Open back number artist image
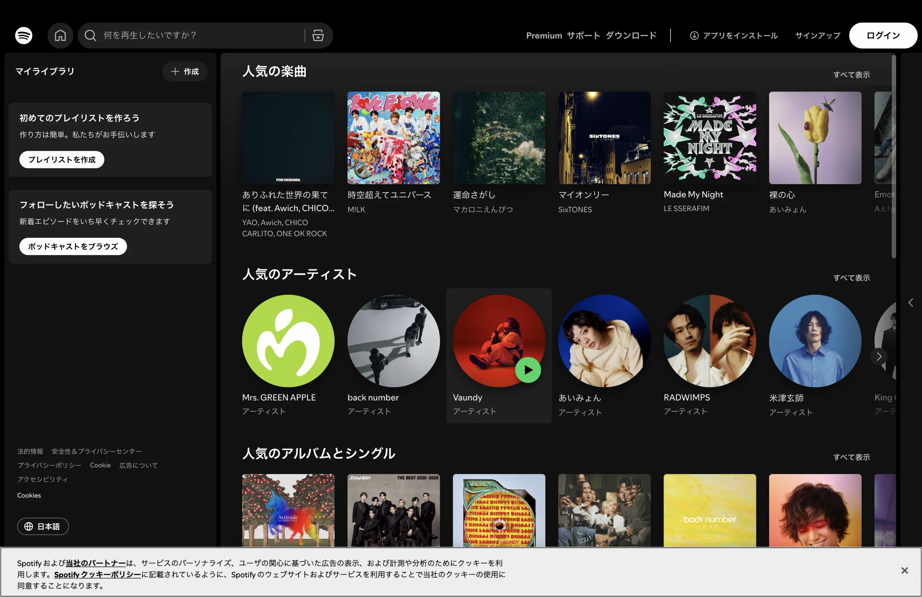 [x=393, y=341]
